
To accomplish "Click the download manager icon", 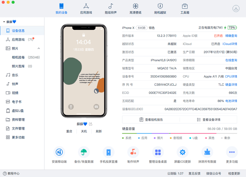I will click(236, 9).
